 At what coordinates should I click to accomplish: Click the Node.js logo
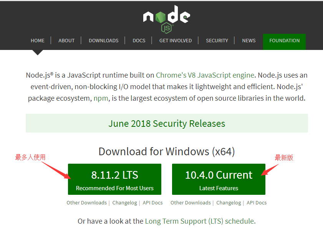(166, 18)
